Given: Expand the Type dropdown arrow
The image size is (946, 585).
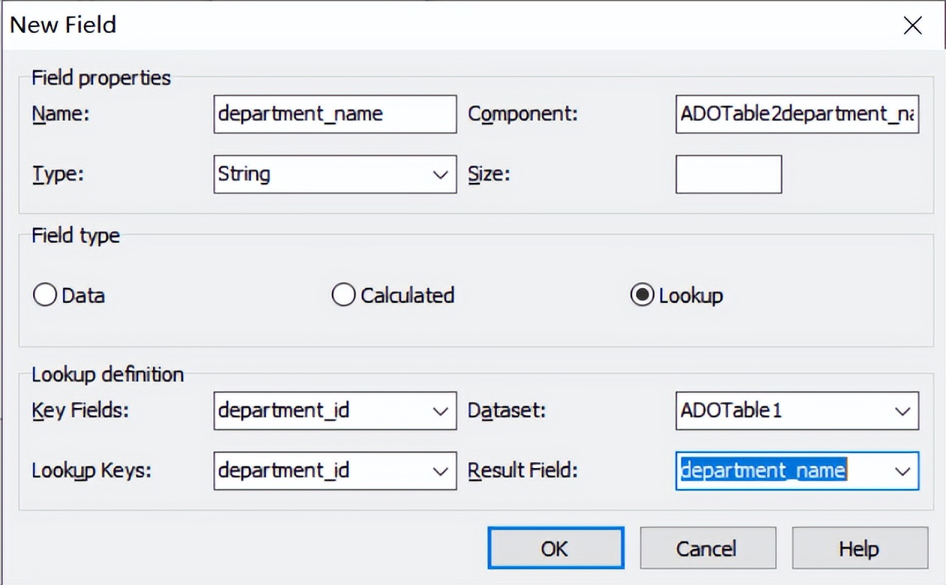Looking at the screenshot, I should (440, 175).
